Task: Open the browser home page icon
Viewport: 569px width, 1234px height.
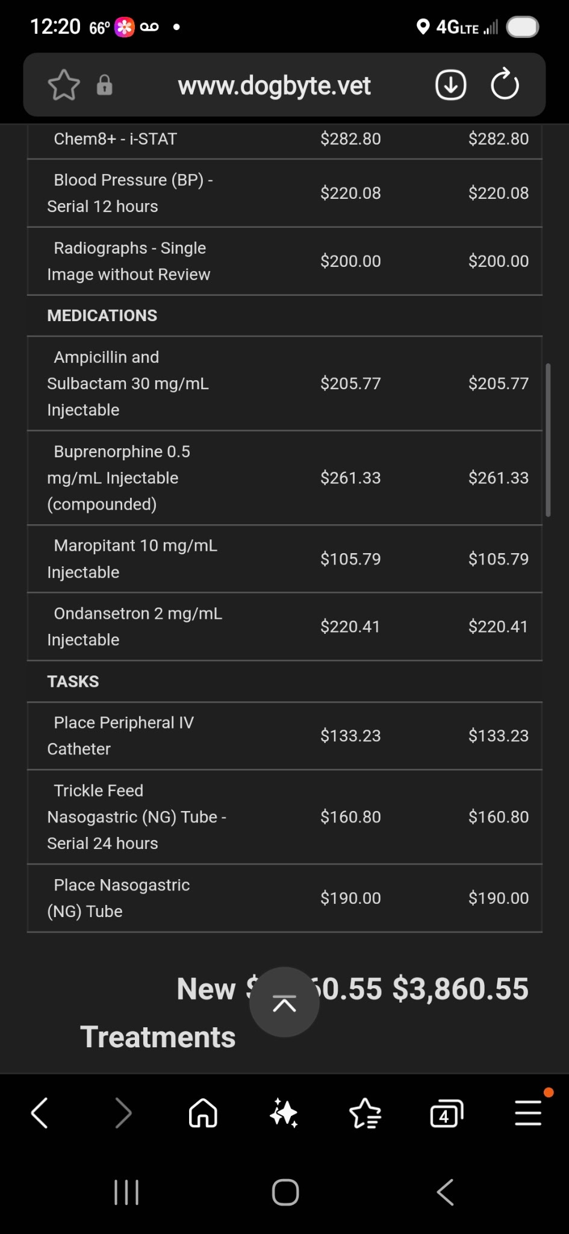Action: [203, 1112]
